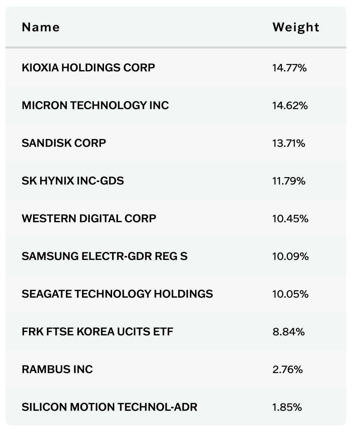This screenshot has height=433, width=355.
Task: Select the KIOXIA HOLDINGS CORP row
Action: [x=176, y=68]
